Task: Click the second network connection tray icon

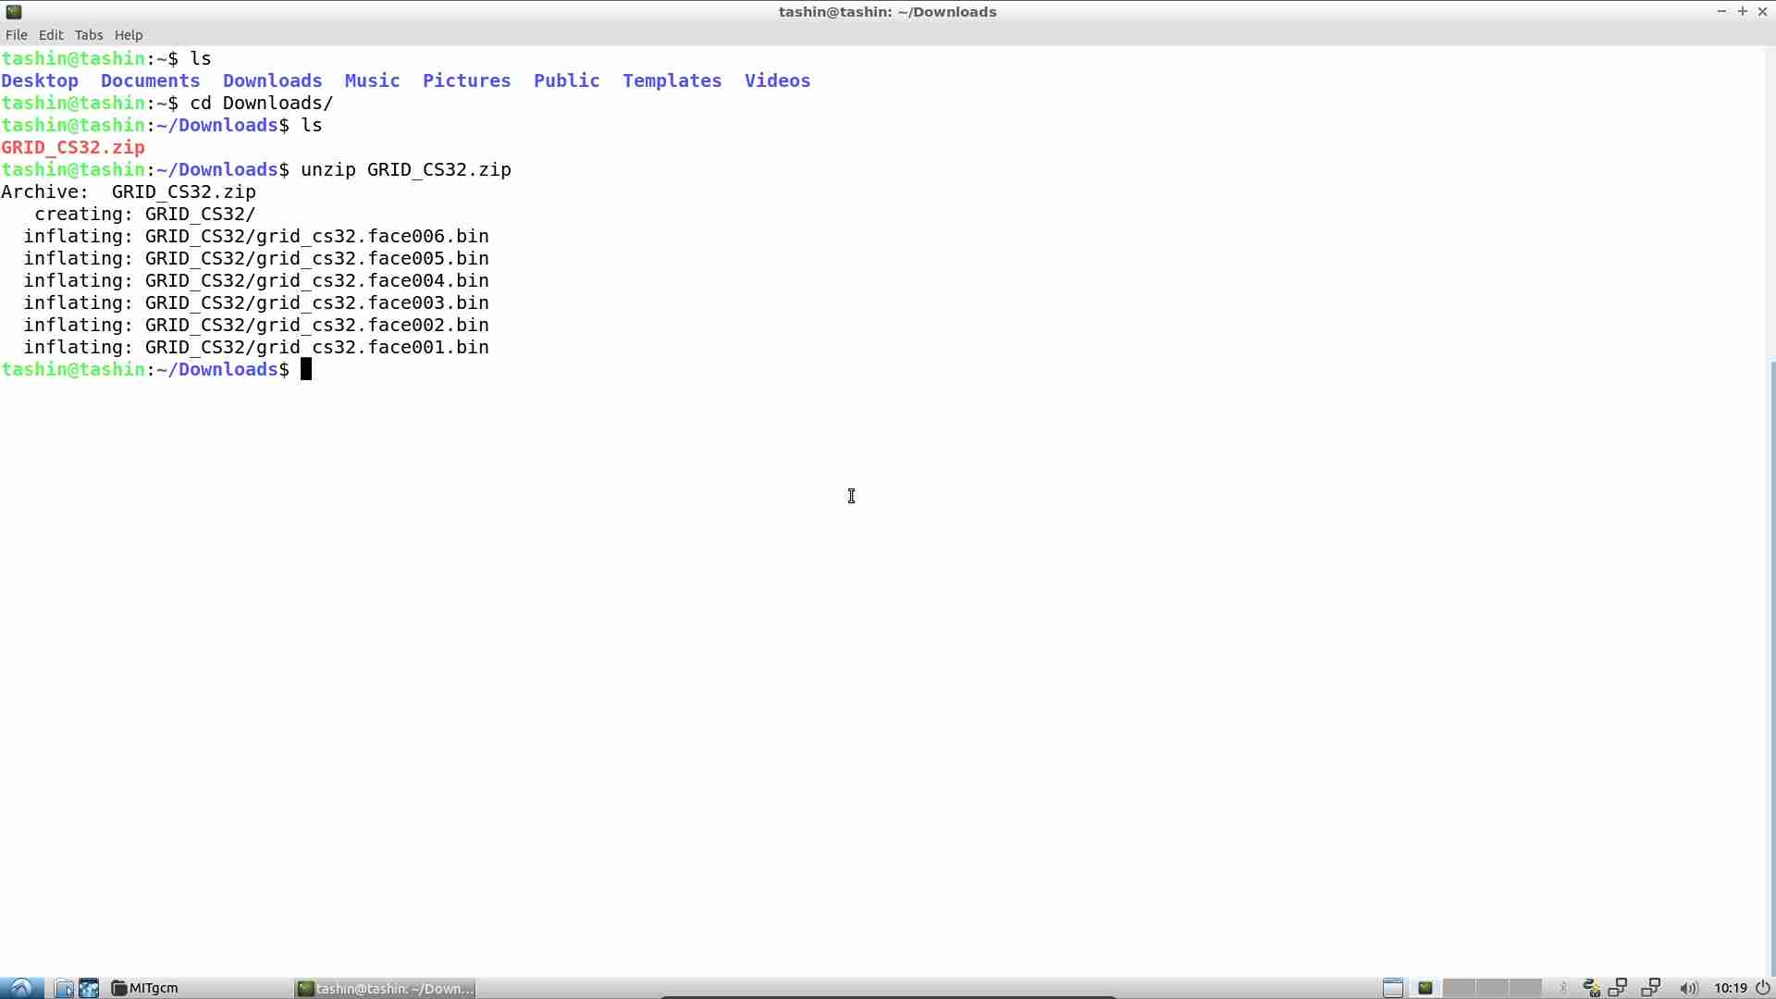Action: (1651, 988)
